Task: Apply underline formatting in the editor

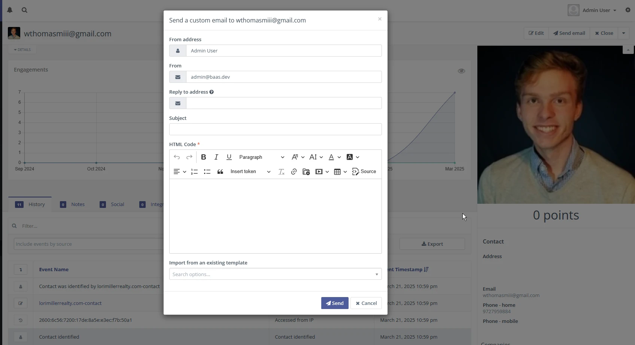Action: (229, 157)
